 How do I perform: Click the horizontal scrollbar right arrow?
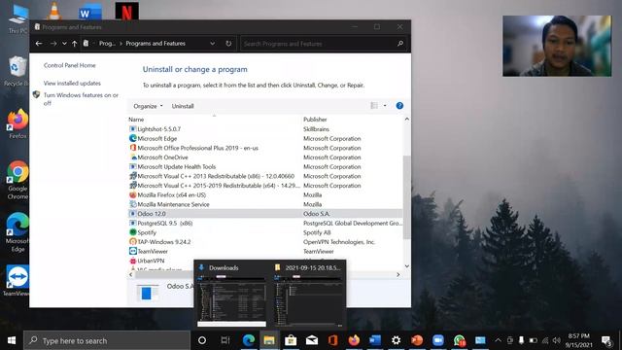coord(397,274)
